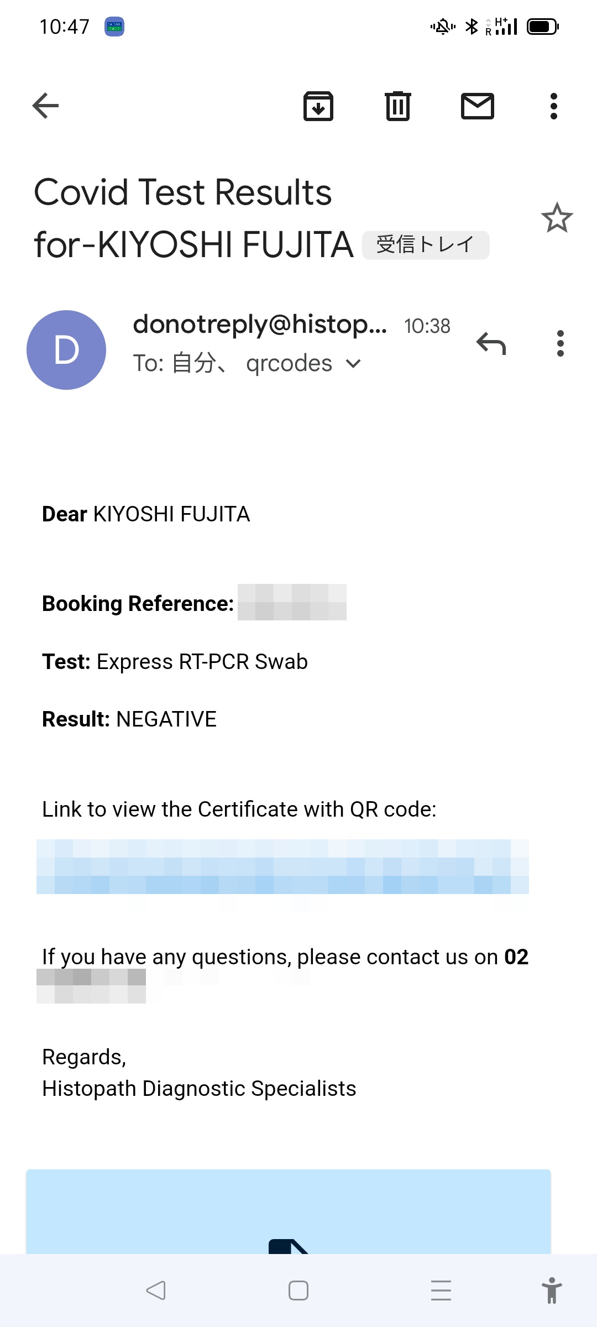Viewport: 597px width, 1327px height.
Task: Mark the email as unread
Action: tap(478, 106)
